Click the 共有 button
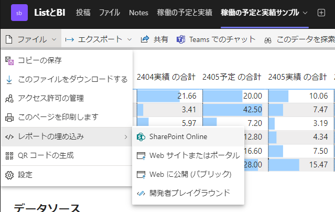The width and height of the screenshot is (335, 212). pyautogui.click(x=155, y=39)
